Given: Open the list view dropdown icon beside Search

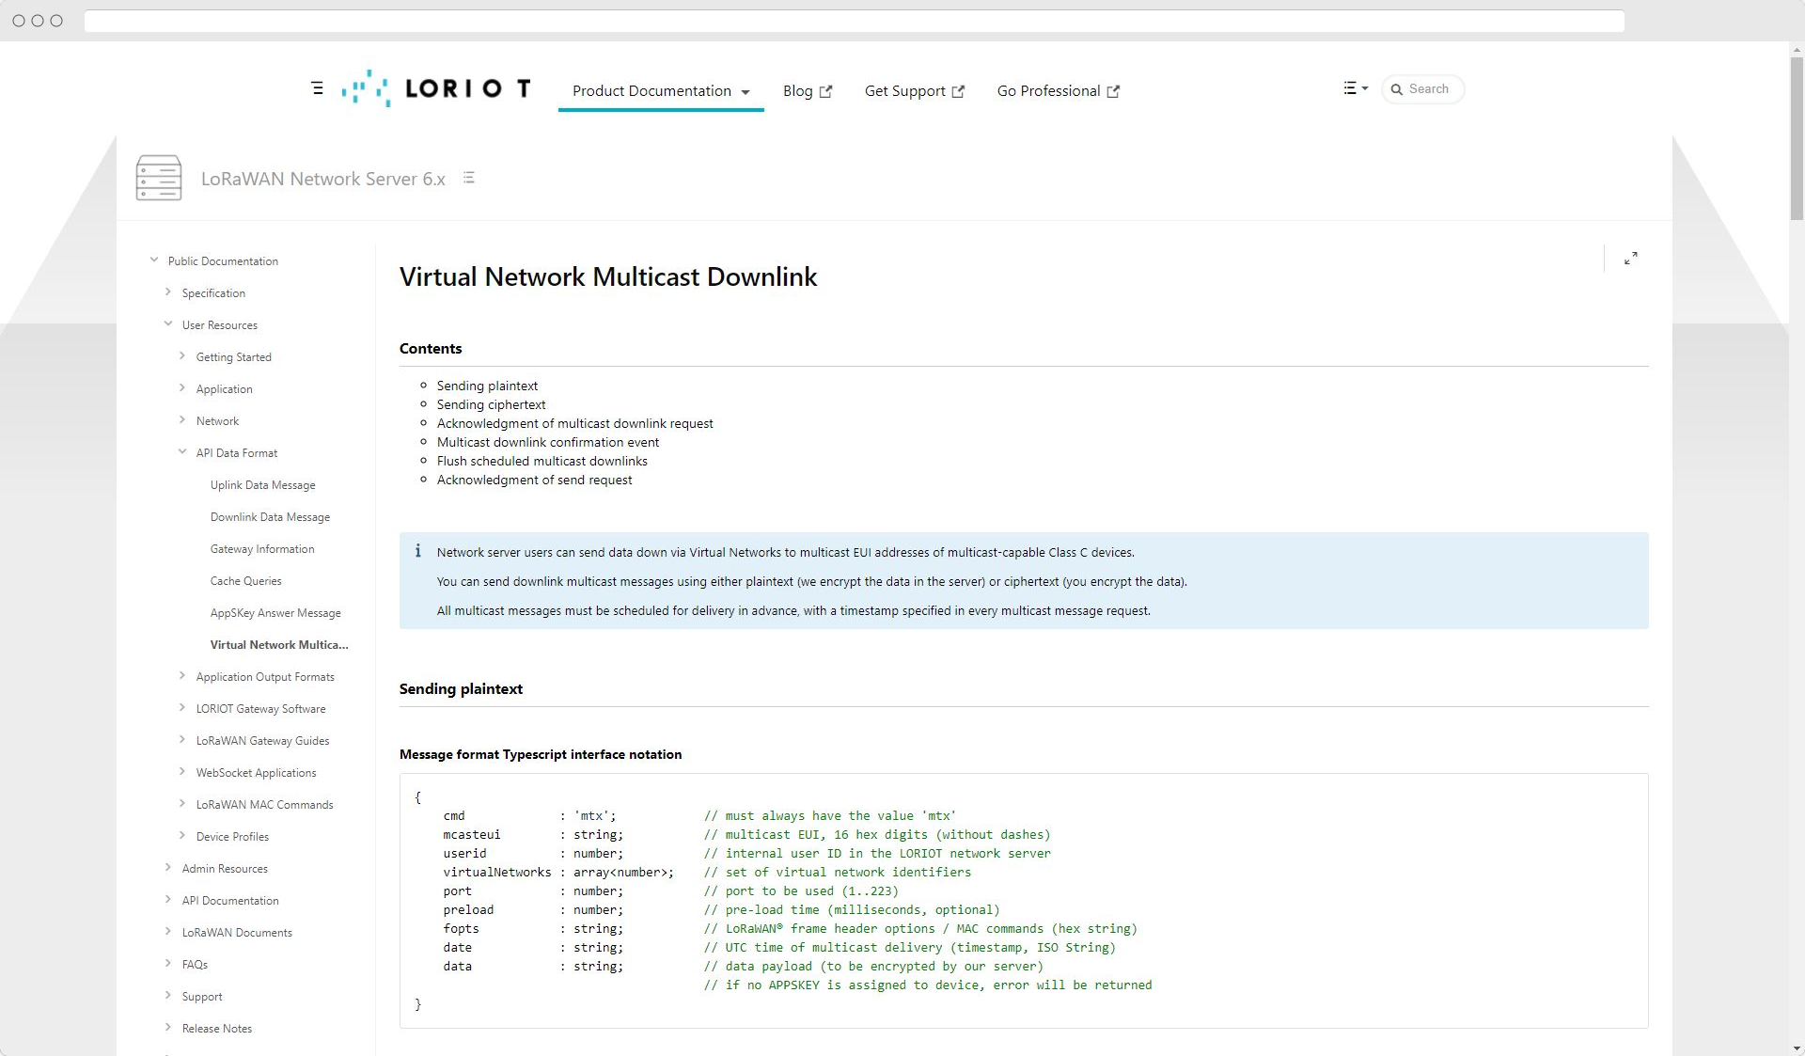Looking at the screenshot, I should click(x=1356, y=88).
